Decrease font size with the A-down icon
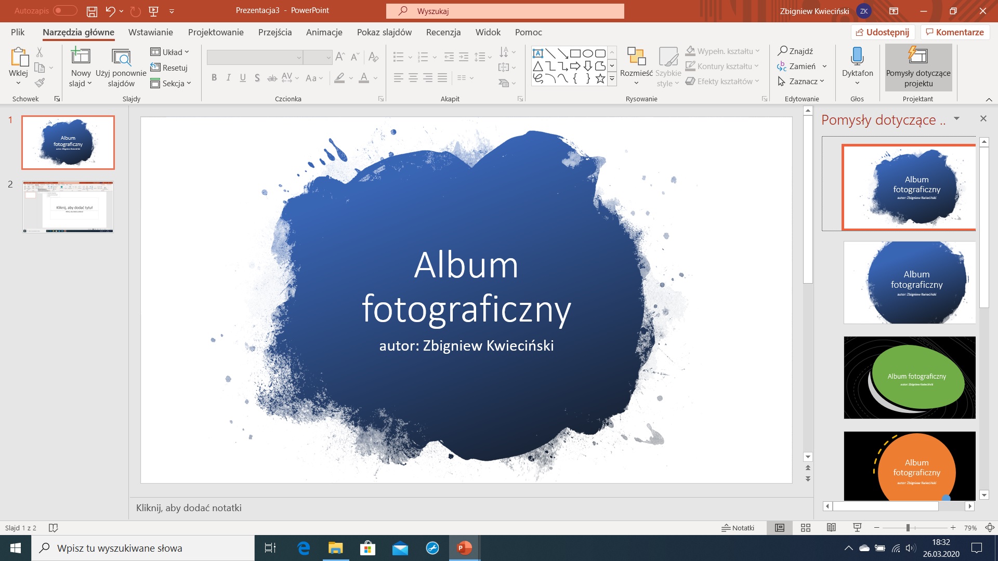The width and height of the screenshot is (998, 561). [x=355, y=57]
